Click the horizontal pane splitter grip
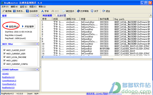This screenshot has width=153, height=95. pos(97,59)
